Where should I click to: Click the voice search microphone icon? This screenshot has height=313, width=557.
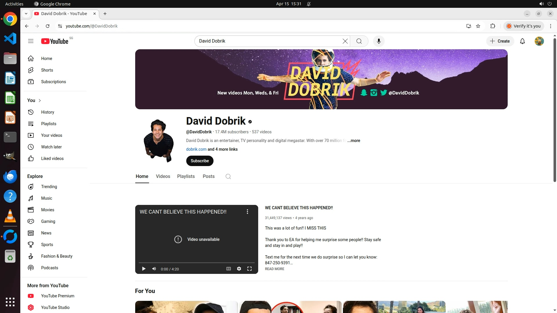(379, 41)
